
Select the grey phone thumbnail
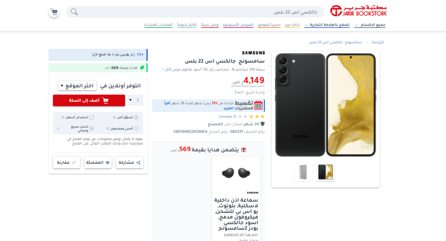point(303,172)
